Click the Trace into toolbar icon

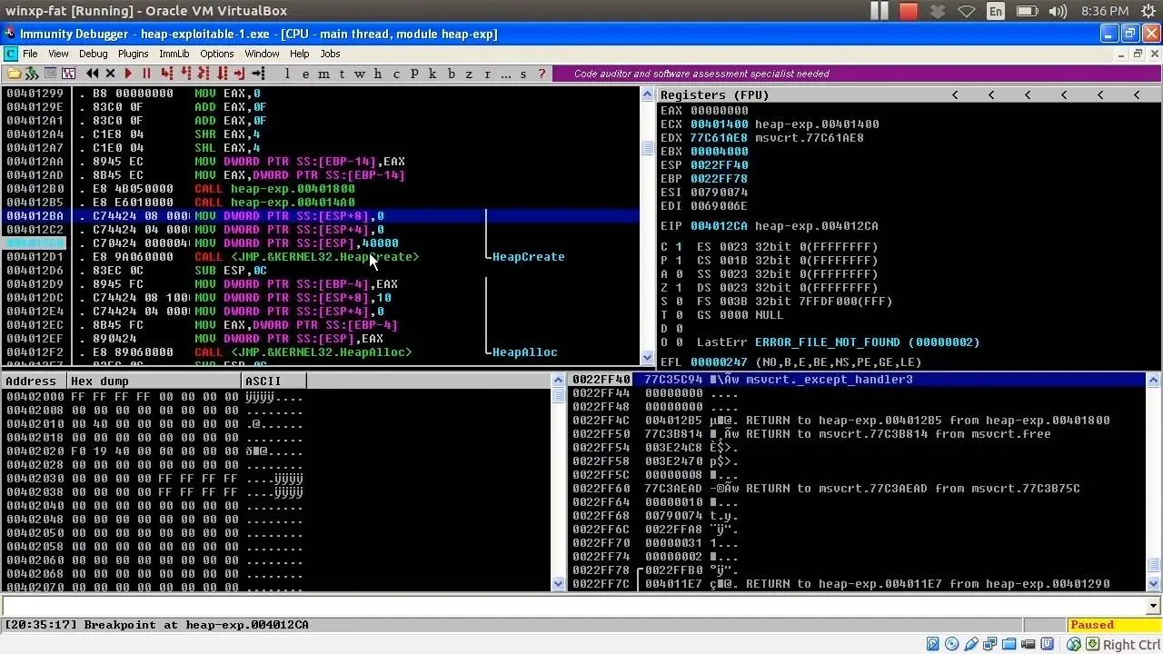coord(204,74)
